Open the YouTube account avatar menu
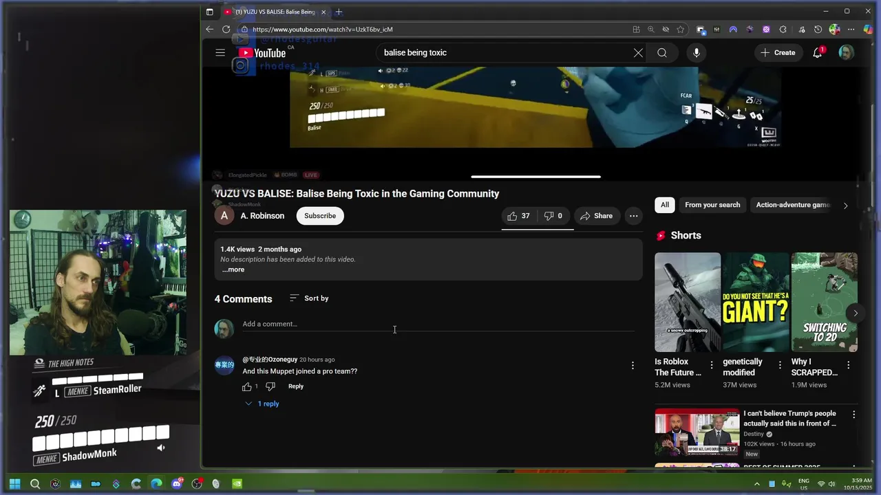Image resolution: width=881 pixels, height=495 pixels. point(847,53)
